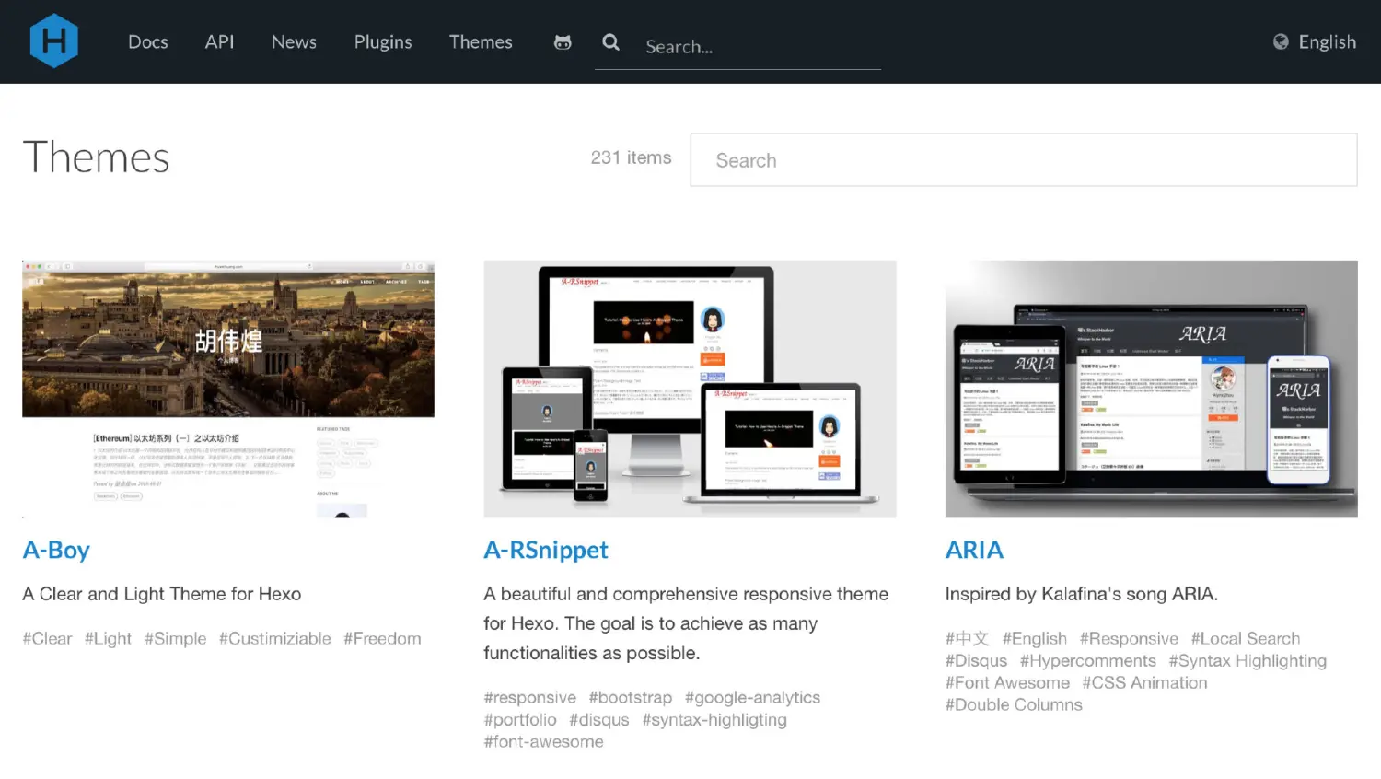Screen dimensions: 1381x779
Task: Click the A beautiful and comprehensive description
Action: (686, 623)
